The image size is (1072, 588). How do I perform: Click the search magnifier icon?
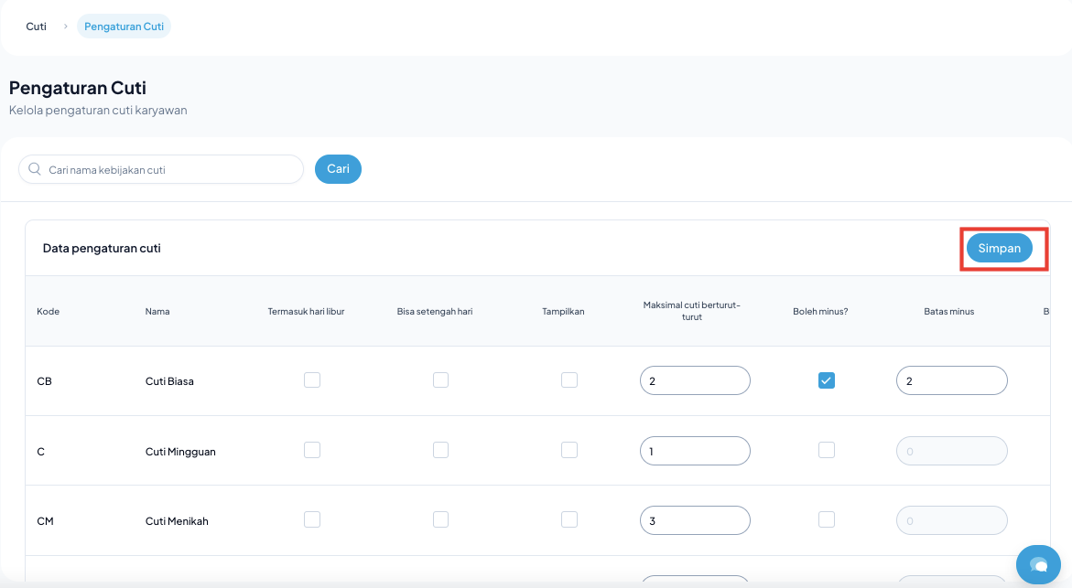[35, 169]
